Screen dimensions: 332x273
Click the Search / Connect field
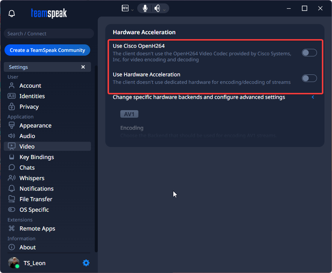pyautogui.click(x=49, y=33)
